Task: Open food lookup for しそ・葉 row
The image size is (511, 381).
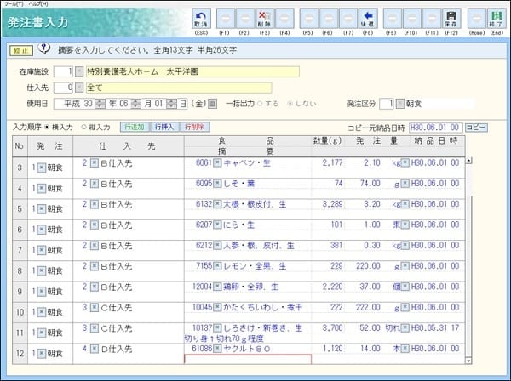Action: click(217, 184)
